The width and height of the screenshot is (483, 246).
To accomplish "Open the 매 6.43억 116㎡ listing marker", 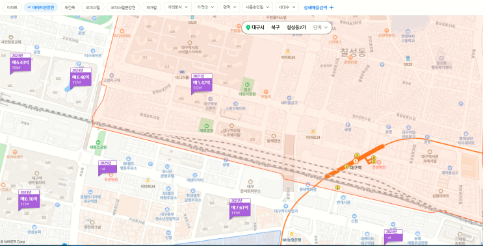I will pyautogui.click(x=20, y=64).
